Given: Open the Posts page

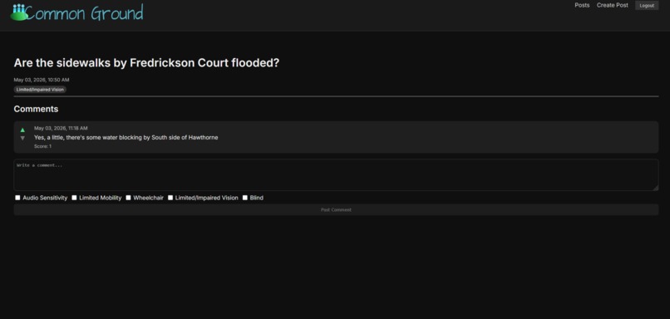Looking at the screenshot, I should coord(582,5).
